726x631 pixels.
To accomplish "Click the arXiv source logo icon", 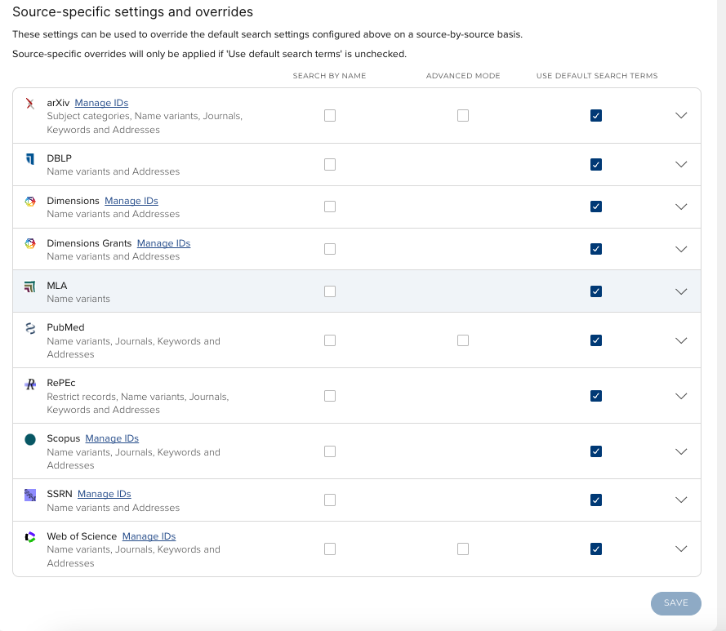I will (x=30, y=104).
